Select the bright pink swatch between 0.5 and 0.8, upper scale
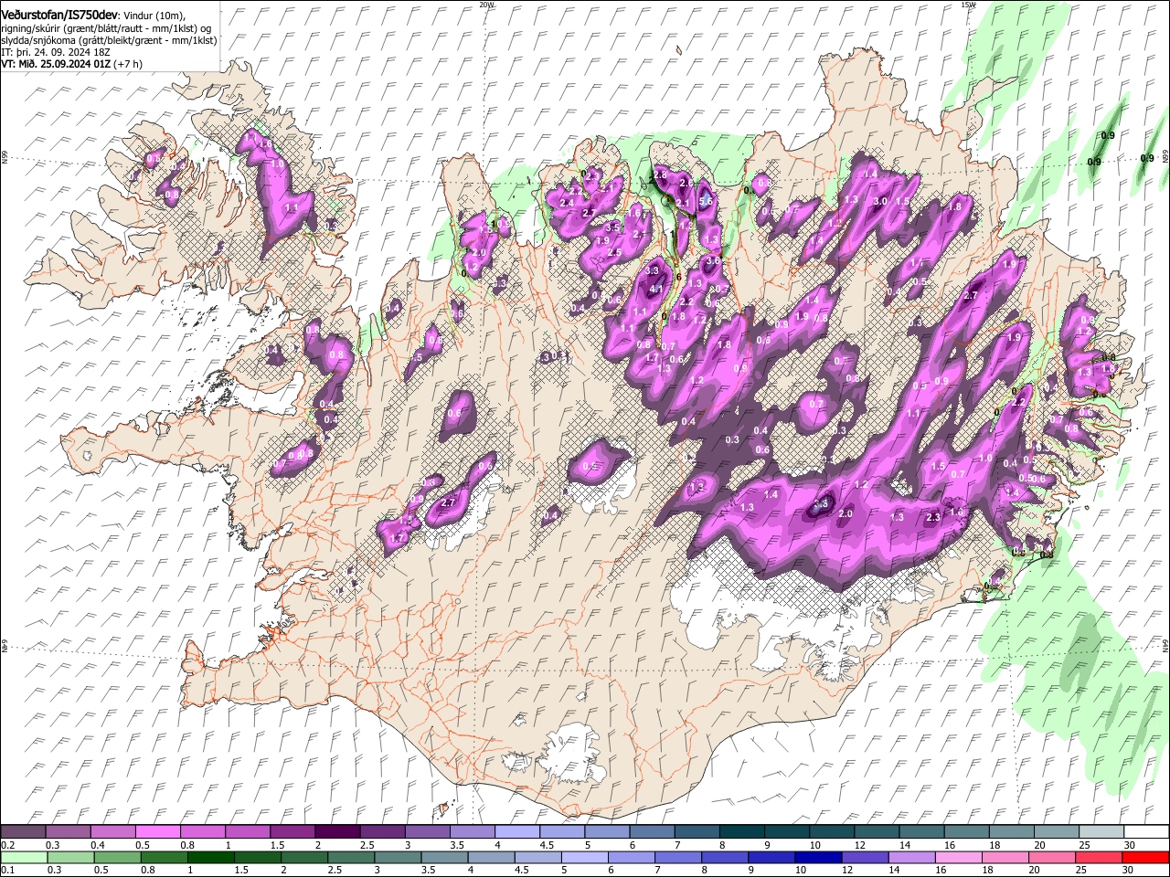Viewport: 1170px width, 877px height. click(x=157, y=832)
